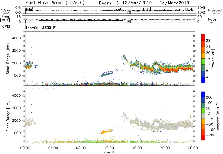The height and width of the screenshot is (154, 223).
Task: Click the 'N.Sky' legend label
Action: (5, 10)
